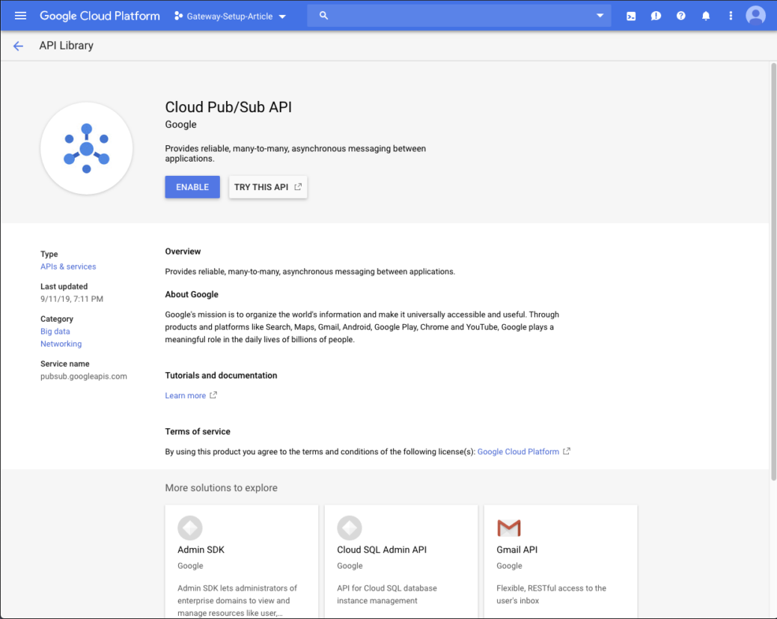Open the Google Cloud Platform license link
Screen dimensions: 777x619
(x=518, y=451)
